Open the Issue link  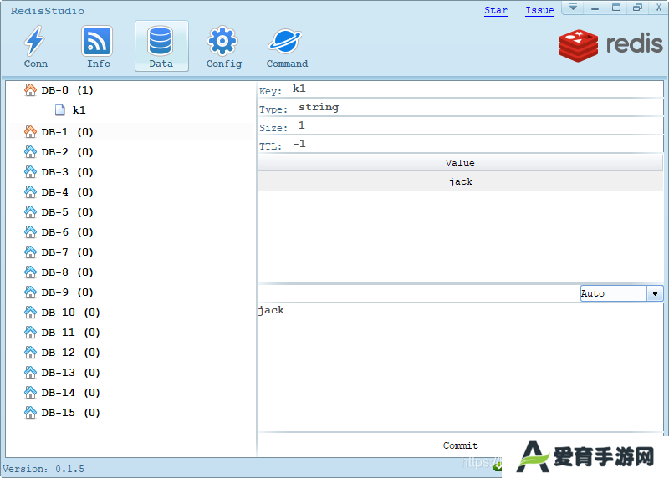539,10
